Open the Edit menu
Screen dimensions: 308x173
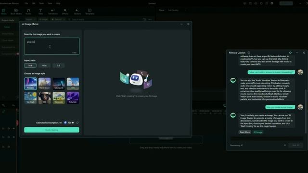(33, 3)
